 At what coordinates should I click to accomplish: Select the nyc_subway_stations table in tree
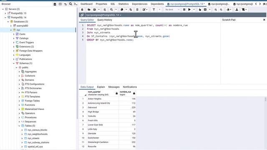coord(38,142)
